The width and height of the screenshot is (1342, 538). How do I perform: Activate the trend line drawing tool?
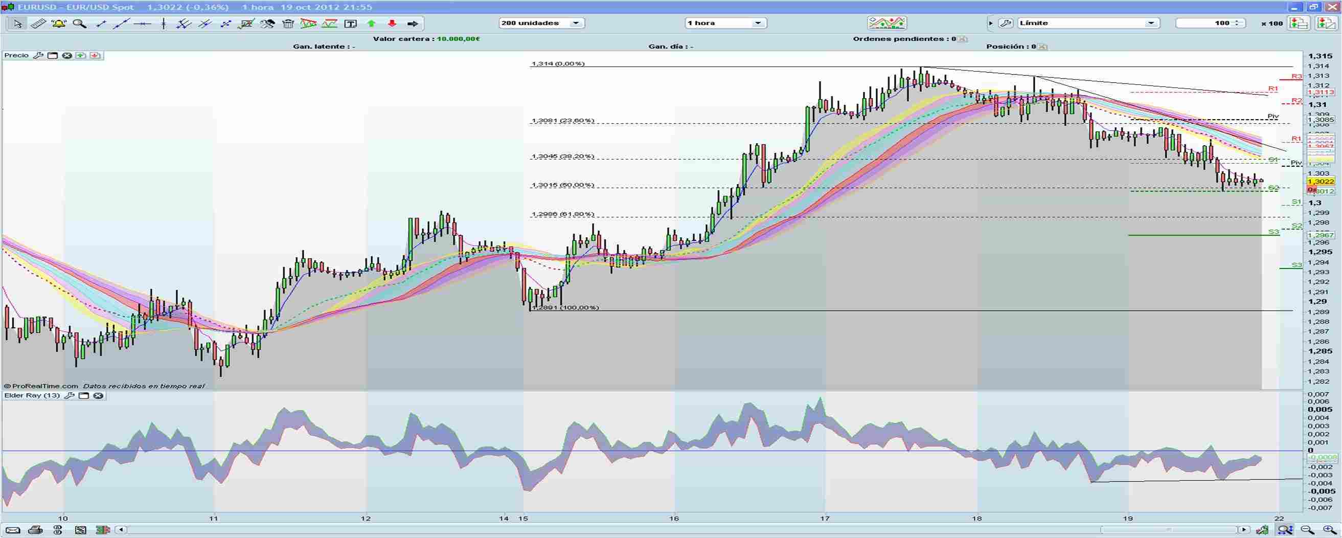121,23
